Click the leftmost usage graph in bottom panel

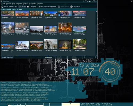(x=16, y=104)
